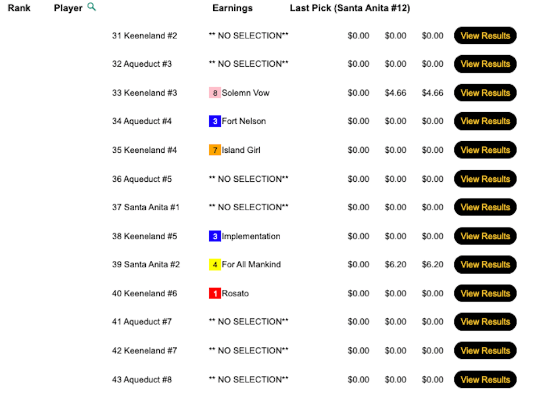This screenshot has height=395, width=538.
Task: Click the Last Pick (Santa Anita #12) header
Action: [350, 8]
